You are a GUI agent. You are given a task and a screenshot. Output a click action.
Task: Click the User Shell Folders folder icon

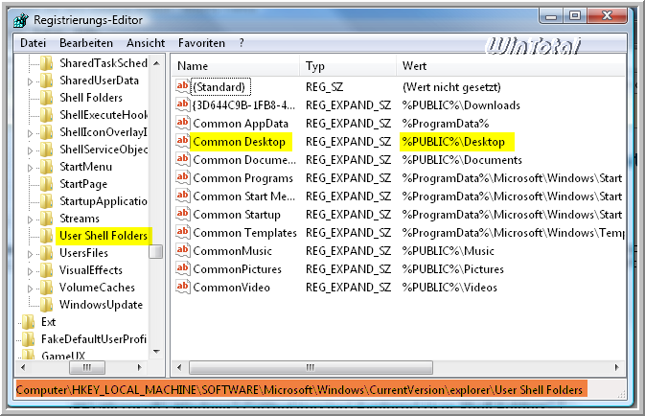click(47, 236)
